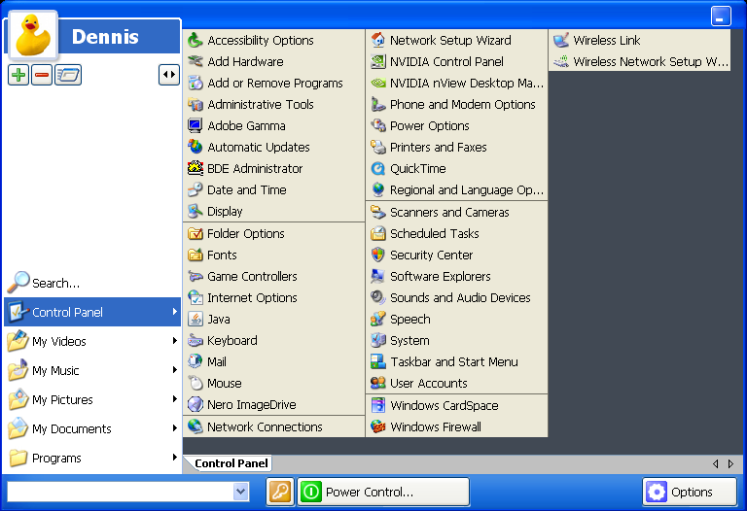747x511 pixels.
Task: Select Printers and Faxes entry
Action: pos(457,147)
